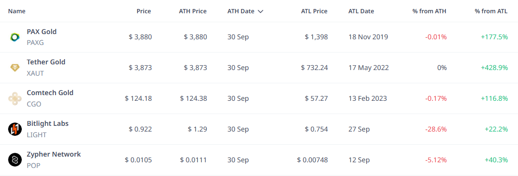Sort table by Price column header
The width and height of the screenshot is (518, 176).
pos(144,11)
